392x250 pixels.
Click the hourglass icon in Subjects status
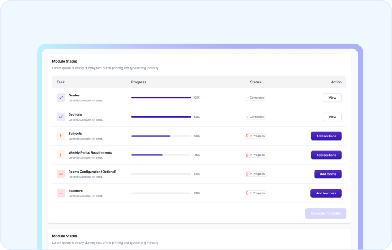(x=247, y=136)
